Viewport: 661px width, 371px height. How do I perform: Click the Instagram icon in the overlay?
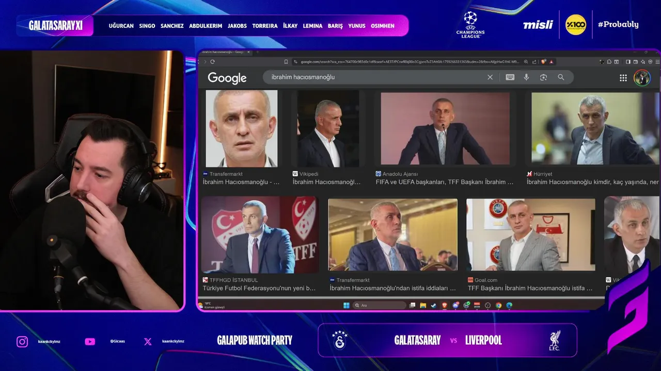point(22,342)
